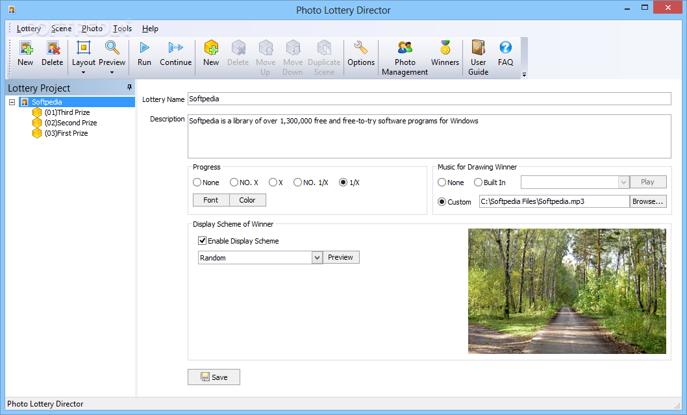This screenshot has height=415, width=687.
Task: Click the Color button
Action: tap(247, 200)
